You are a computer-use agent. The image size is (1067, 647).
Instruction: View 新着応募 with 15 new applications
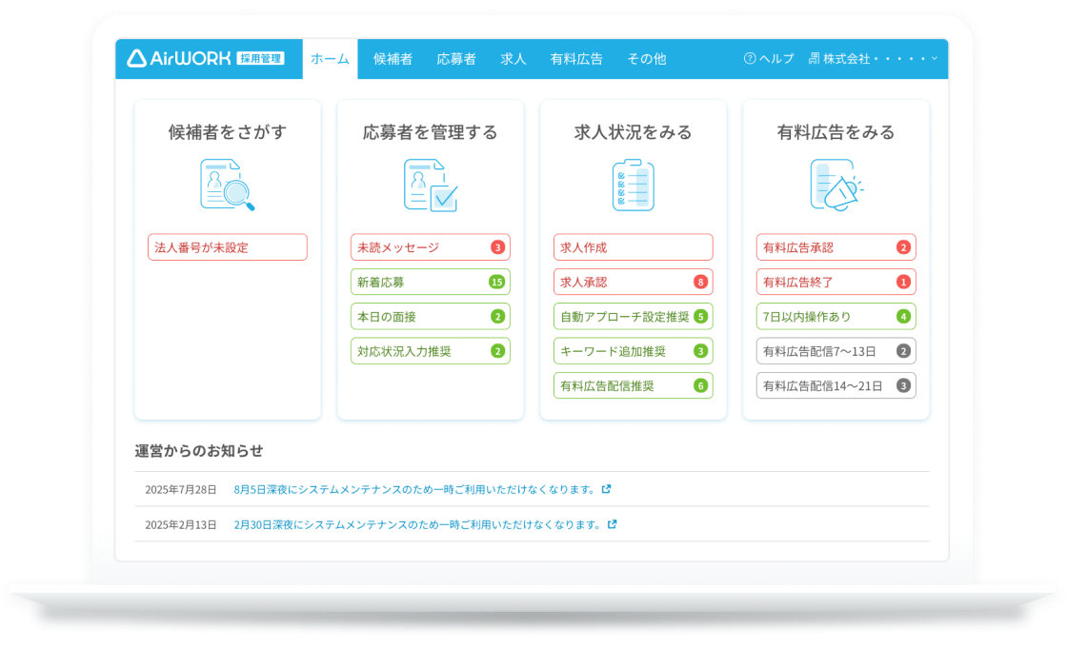pyautogui.click(x=430, y=282)
